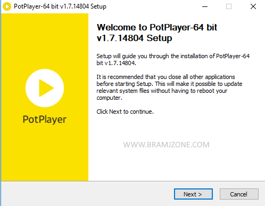Click the horizontal separator line above the buttons
The image size is (265, 206).
133,181
